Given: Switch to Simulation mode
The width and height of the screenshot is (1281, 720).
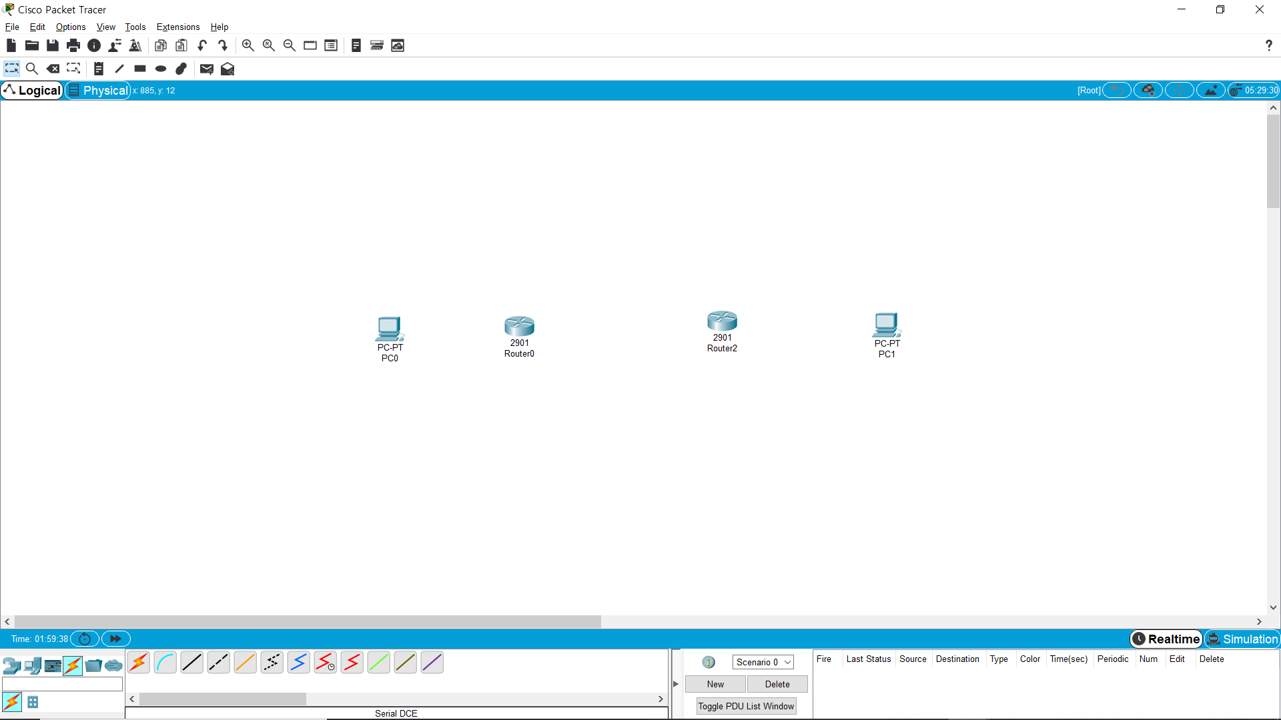Looking at the screenshot, I should 1242,639.
